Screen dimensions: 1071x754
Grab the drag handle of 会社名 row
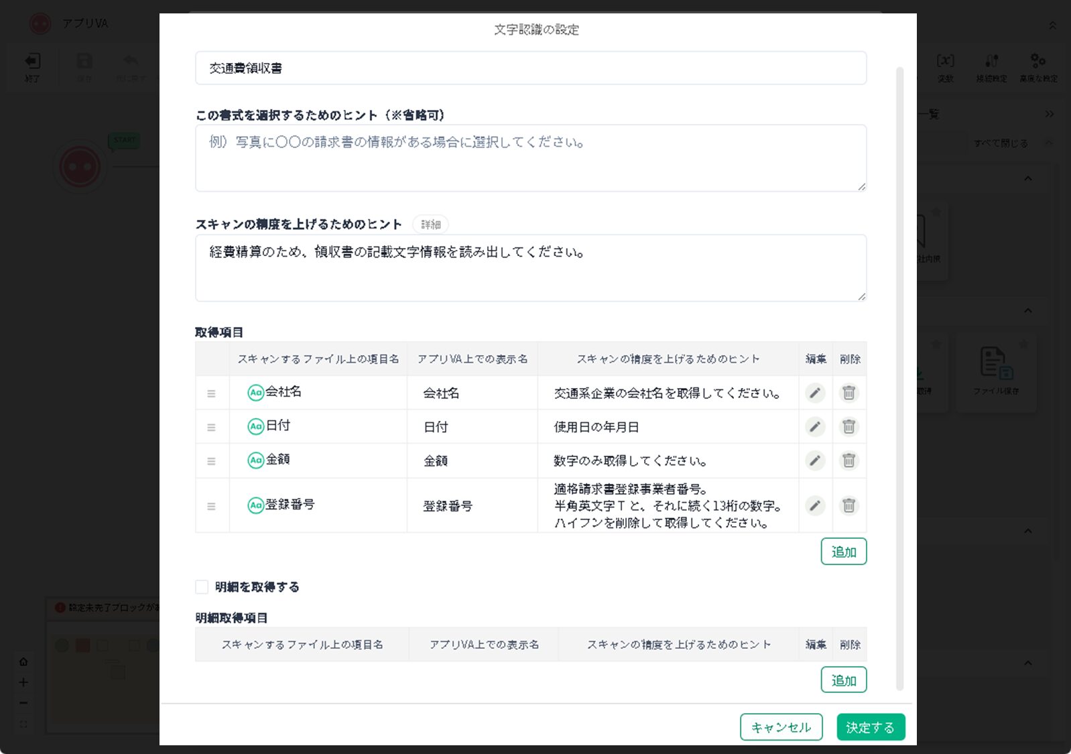pos(211,393)
